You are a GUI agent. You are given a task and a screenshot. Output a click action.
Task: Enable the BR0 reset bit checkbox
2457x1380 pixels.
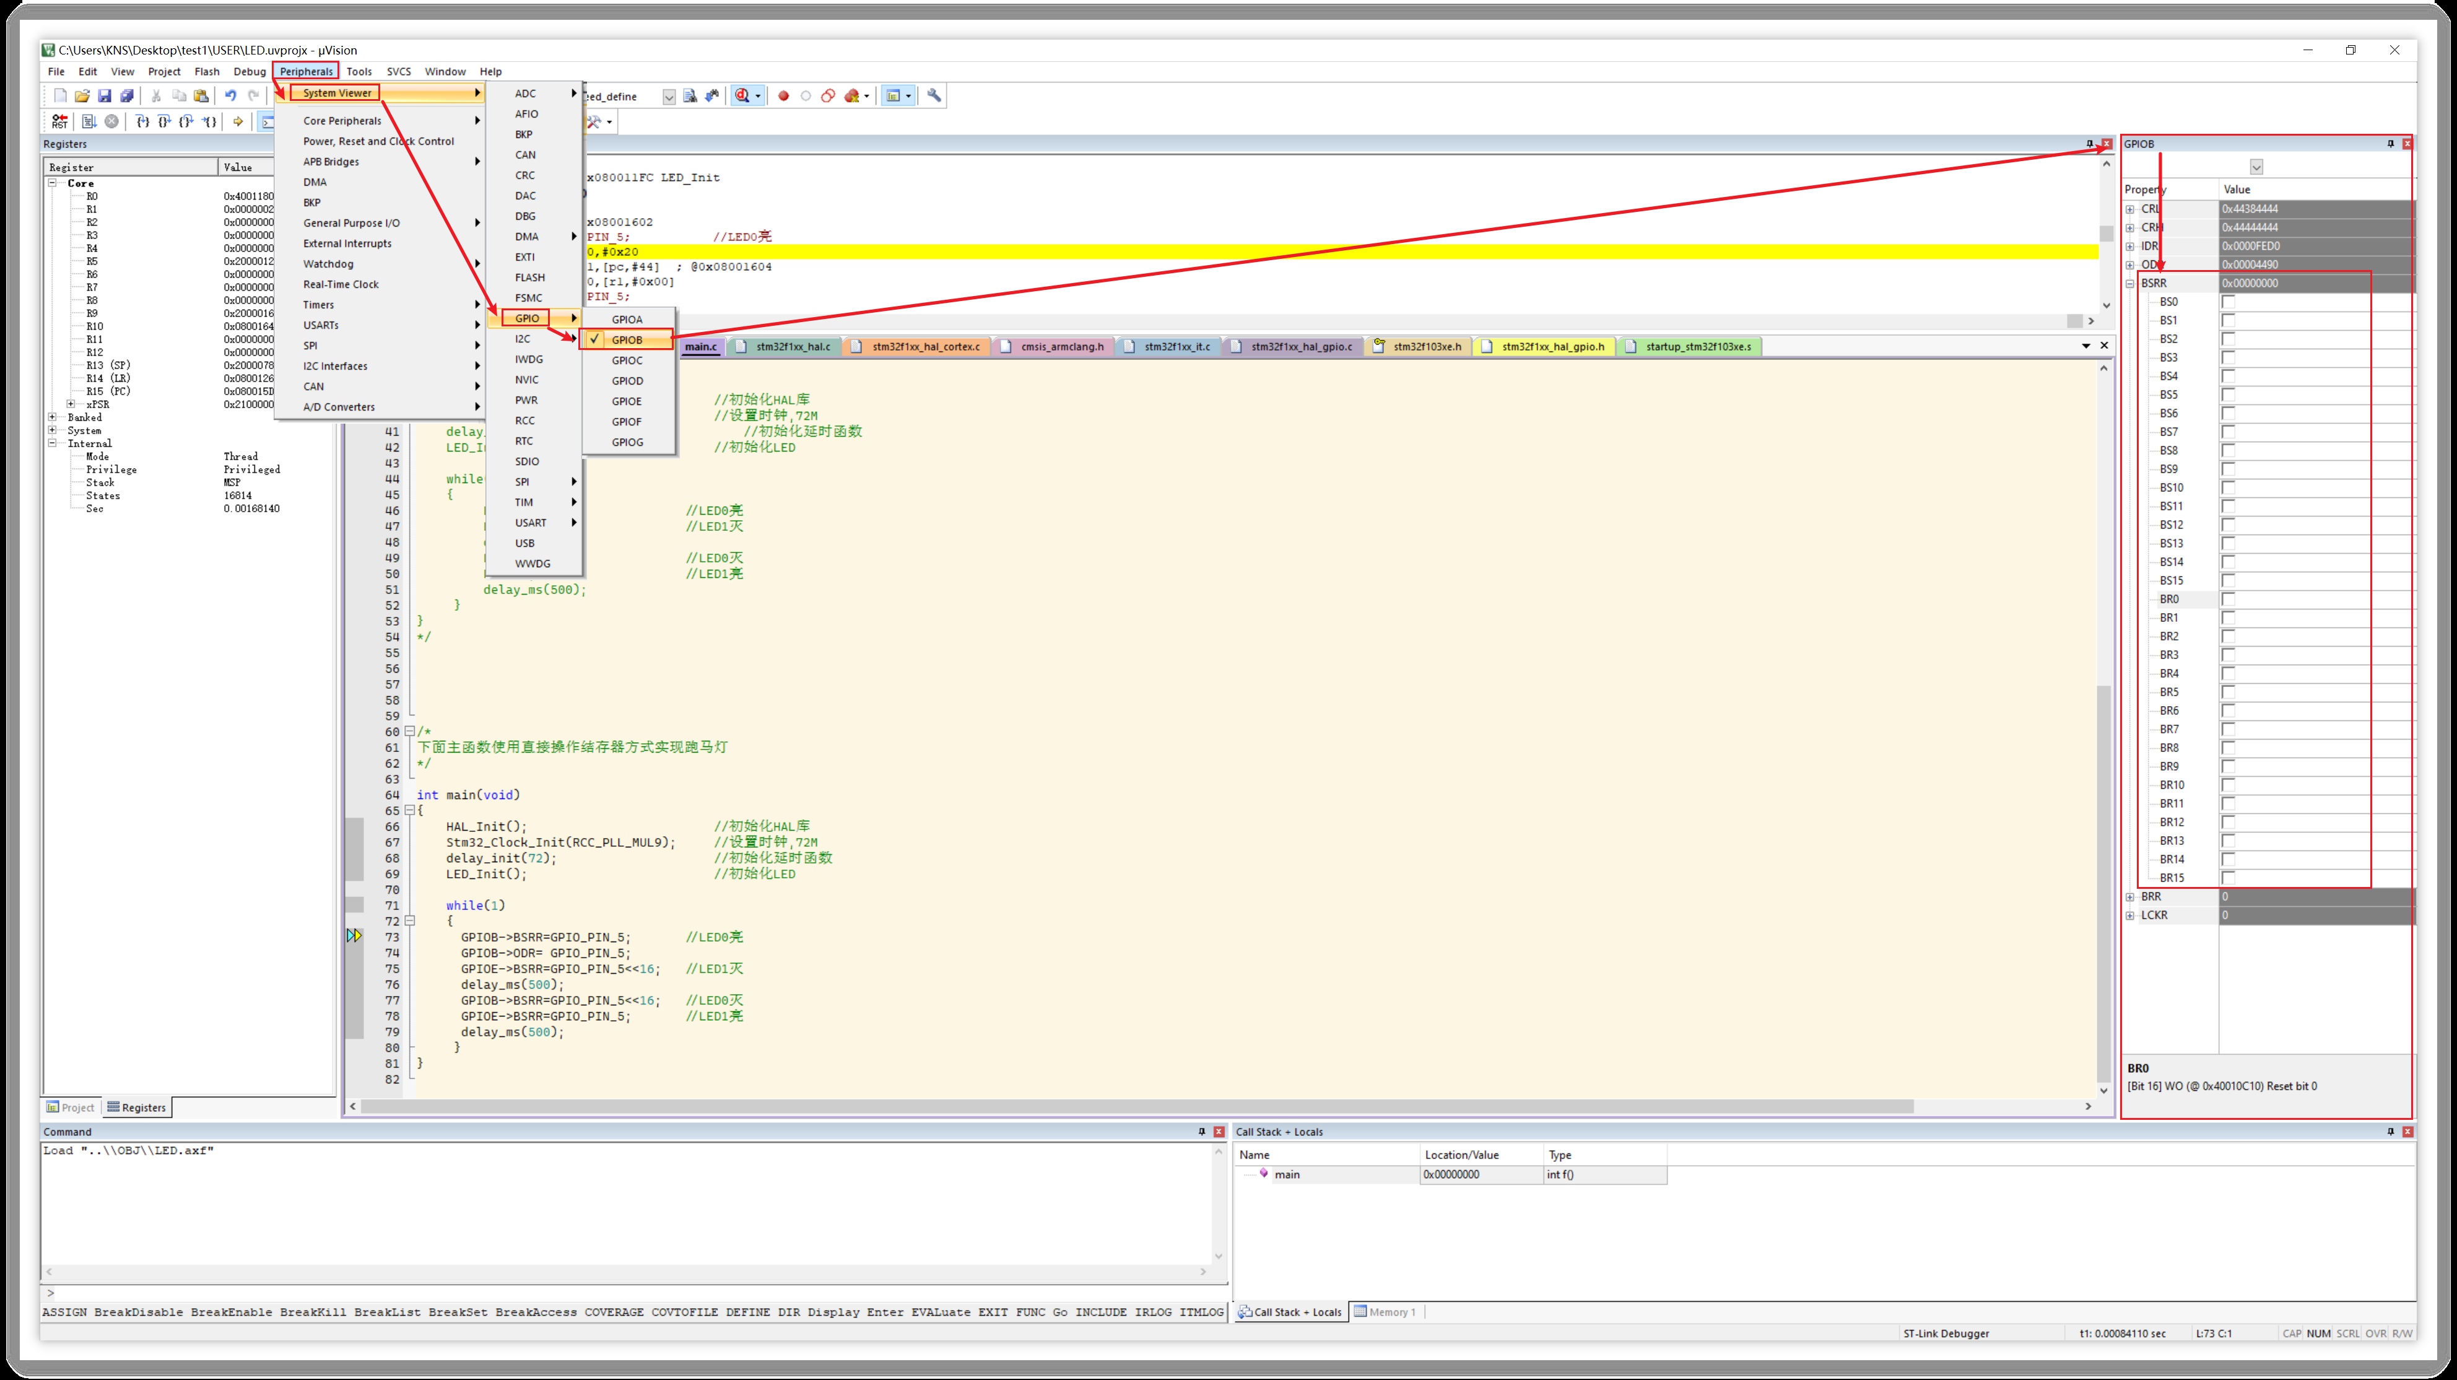pyautogui.click(x=2228, y=600)
